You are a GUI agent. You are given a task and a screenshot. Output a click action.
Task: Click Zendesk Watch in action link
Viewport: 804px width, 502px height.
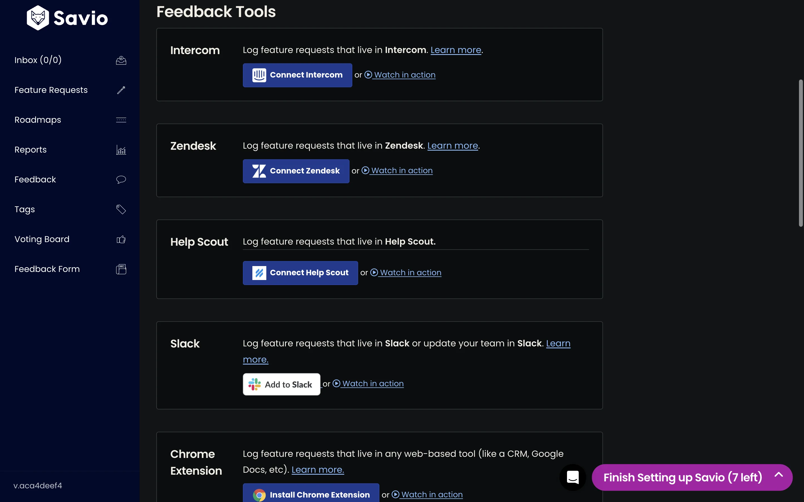402,170
